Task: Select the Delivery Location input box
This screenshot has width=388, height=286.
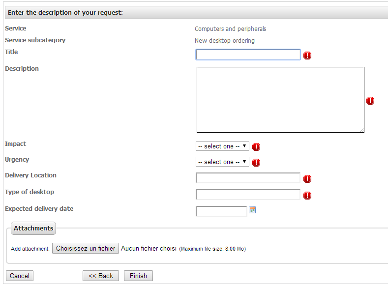Action: tap(248, 178)
